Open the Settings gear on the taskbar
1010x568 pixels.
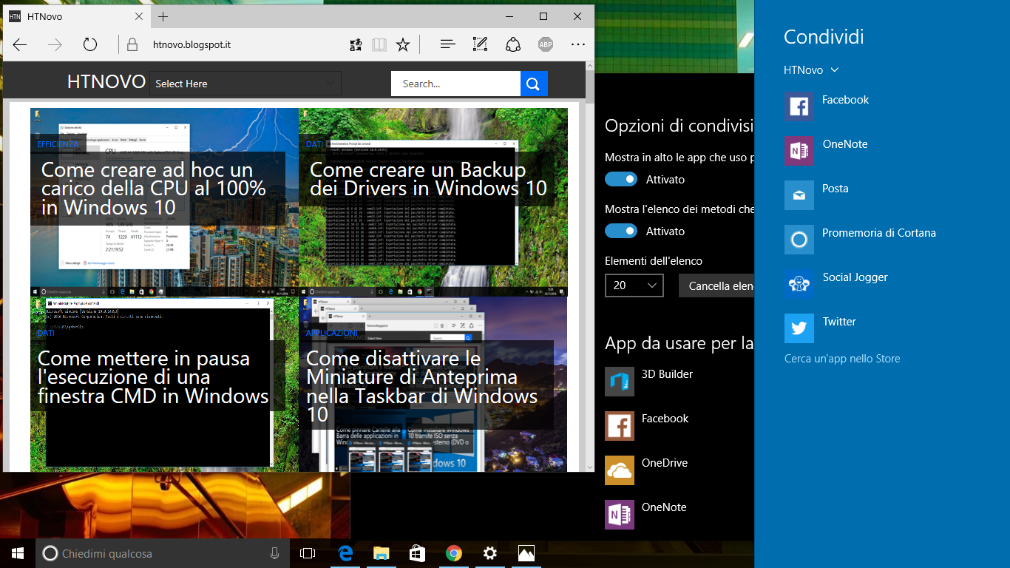click(x=489, y=553)
